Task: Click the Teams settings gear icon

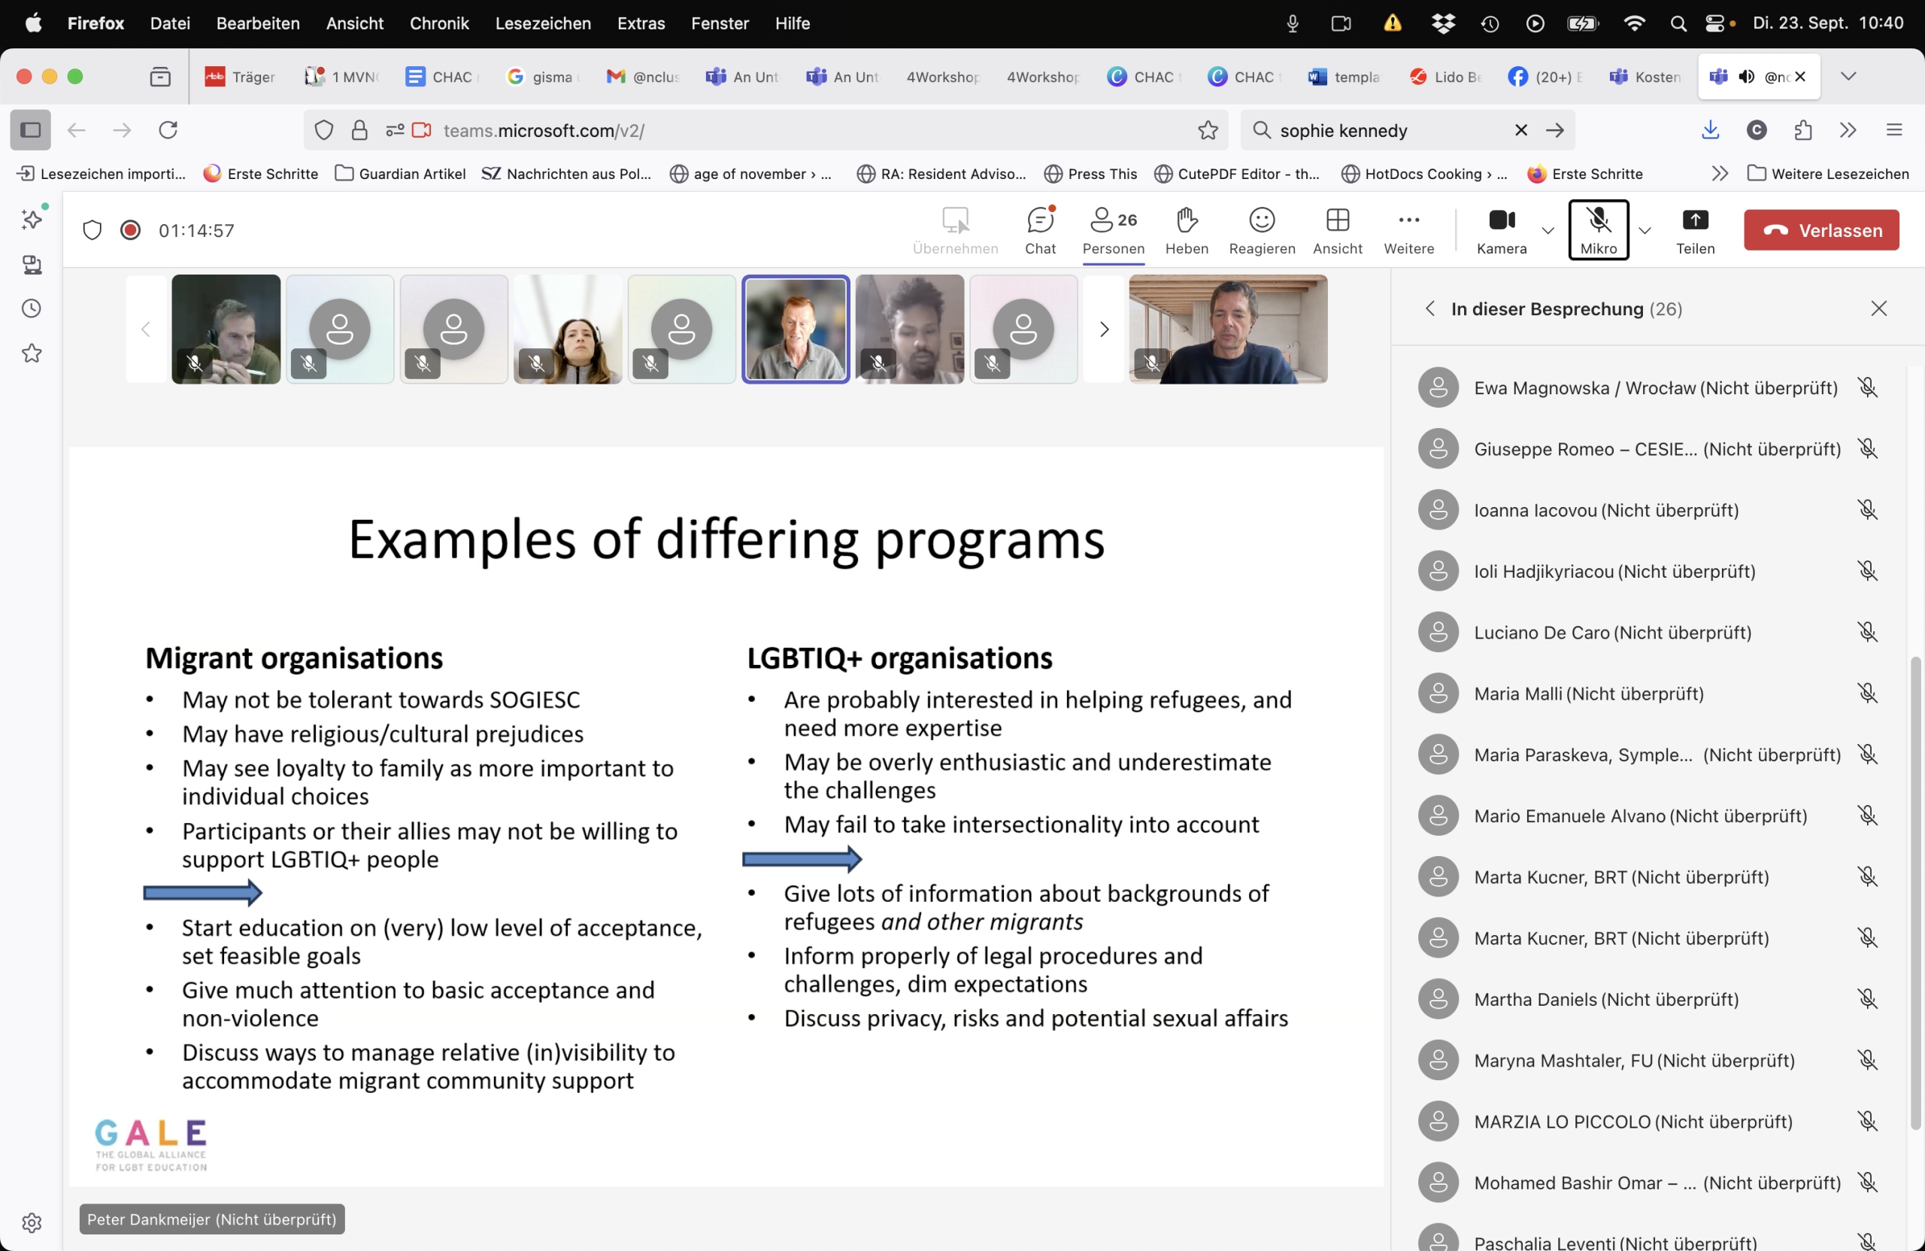Action: point(32,1222)
